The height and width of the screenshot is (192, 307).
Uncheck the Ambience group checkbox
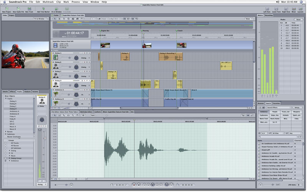click(x=5, y=161)
